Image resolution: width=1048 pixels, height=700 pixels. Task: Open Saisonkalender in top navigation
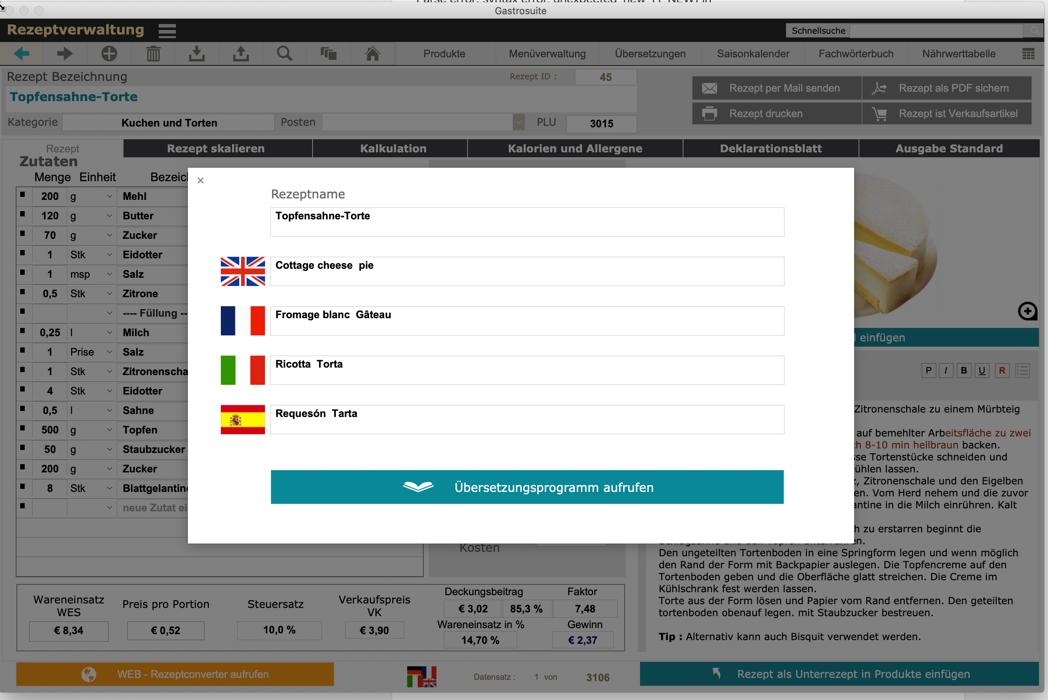pos(753,54)
